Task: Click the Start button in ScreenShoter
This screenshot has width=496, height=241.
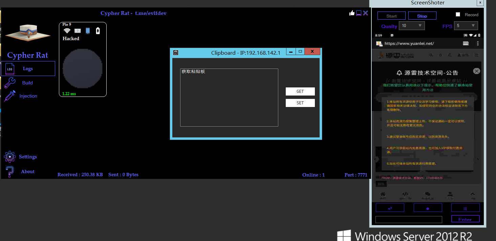Action: coord(391,16)
